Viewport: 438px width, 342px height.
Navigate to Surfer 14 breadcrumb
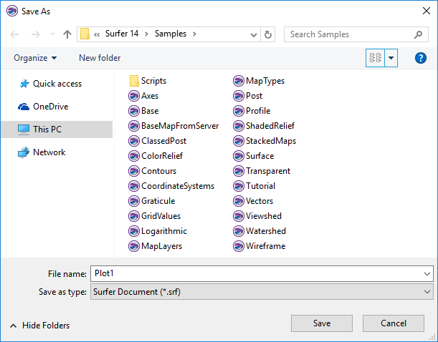(x=122, y=34)
